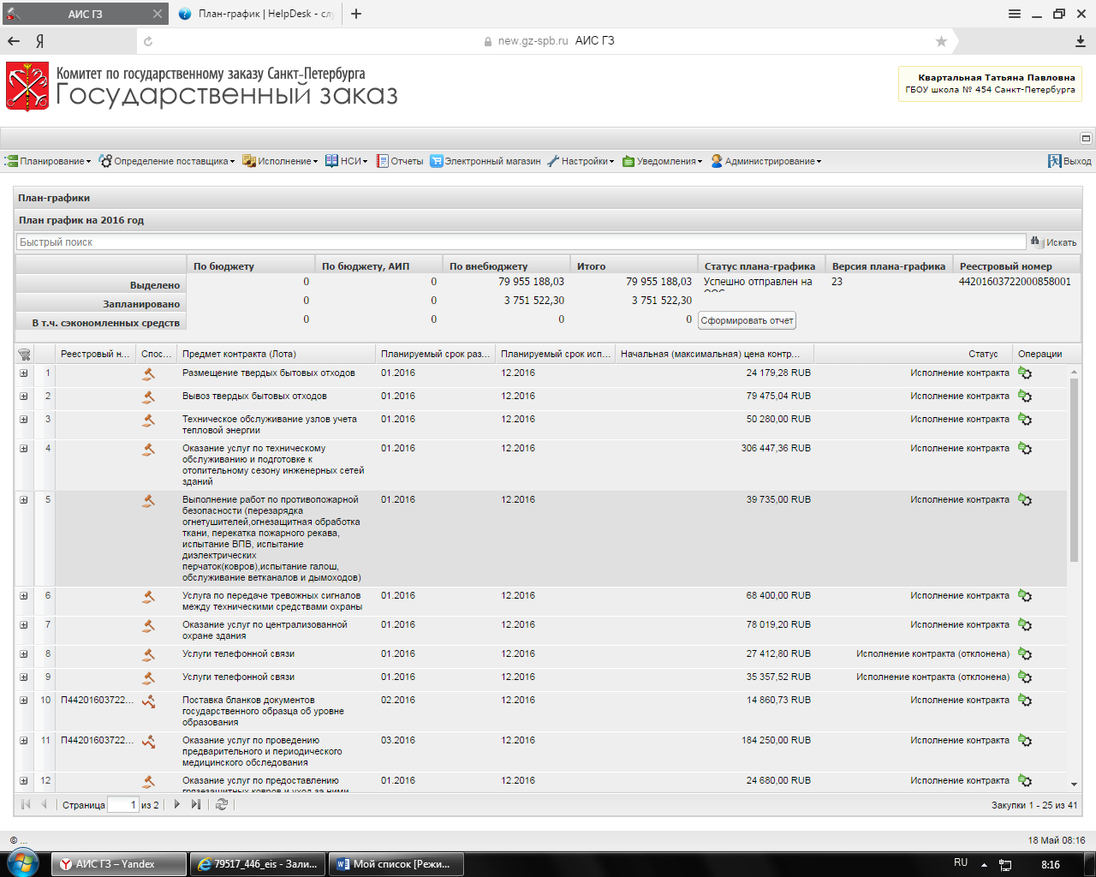The width and height of the screenshot is (1096, 877).
Task: Open the Администрирование menu
Action: coord(766,161)
